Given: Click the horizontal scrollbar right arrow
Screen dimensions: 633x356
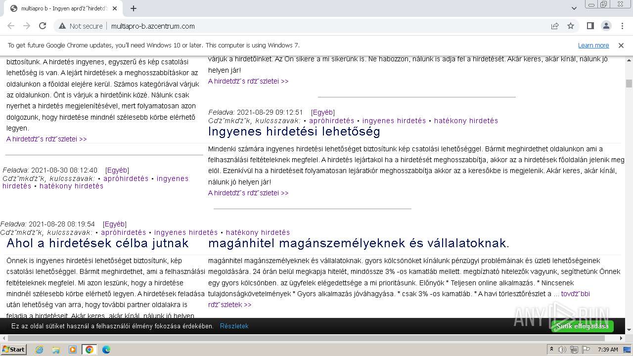Looking at the screenshot, I should click(x=622, y=338).
